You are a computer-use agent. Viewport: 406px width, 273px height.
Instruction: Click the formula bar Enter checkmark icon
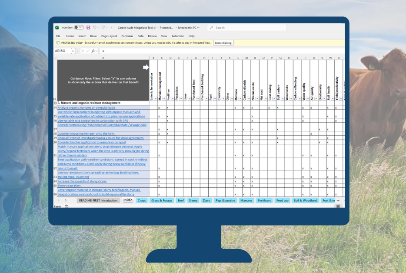coord(88,51)
